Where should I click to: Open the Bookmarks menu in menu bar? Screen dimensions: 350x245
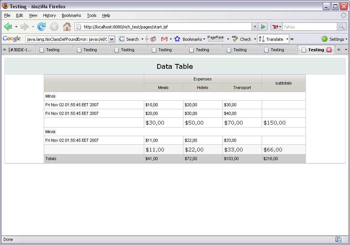coord(71,15)
